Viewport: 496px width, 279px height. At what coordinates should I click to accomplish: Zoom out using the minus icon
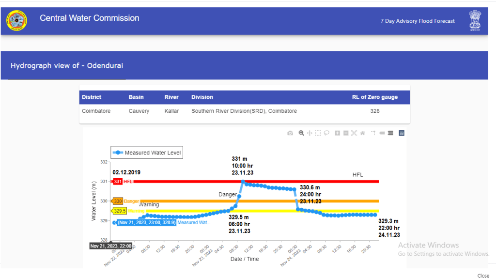tap(346, 133)
